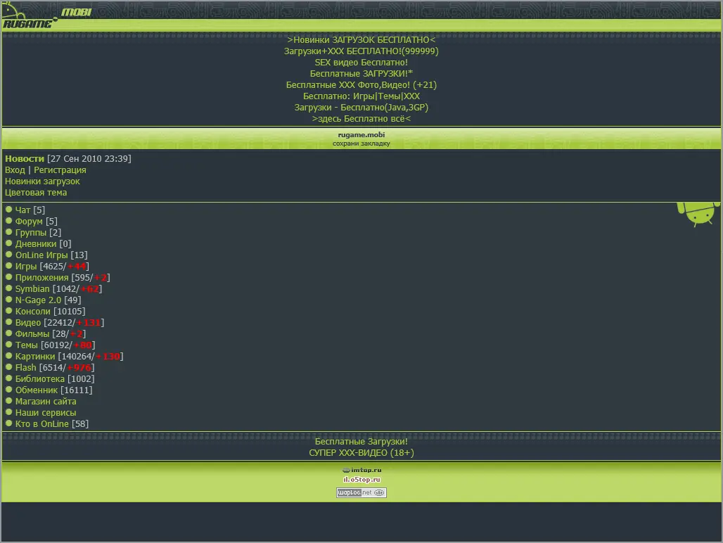Open the imtop.ru counter badge
The image size is (723, 543).
[x=362, y=470]
